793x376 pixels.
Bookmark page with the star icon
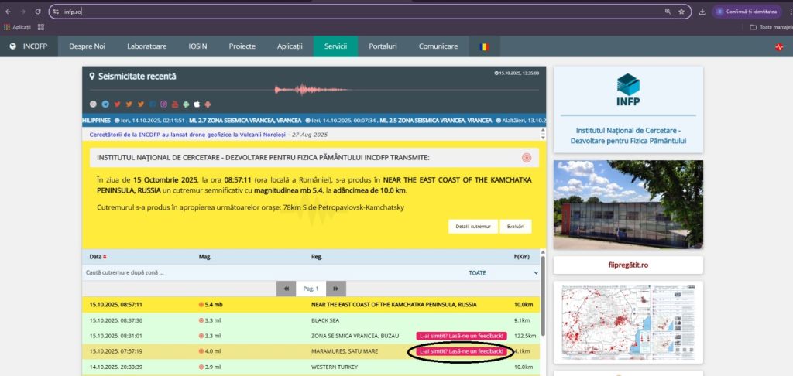pos(681,12)
